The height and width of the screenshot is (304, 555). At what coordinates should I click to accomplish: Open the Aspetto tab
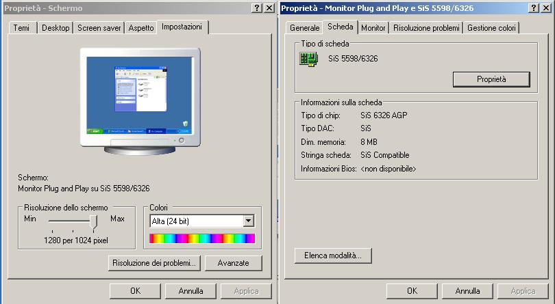(x=141, y=28)
